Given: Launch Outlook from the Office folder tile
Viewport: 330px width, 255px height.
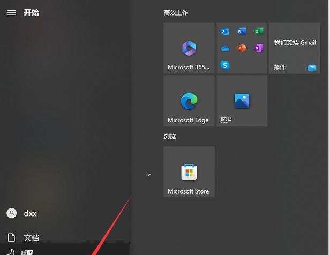Looking at the screenshot, I should (x=225, y=32).
